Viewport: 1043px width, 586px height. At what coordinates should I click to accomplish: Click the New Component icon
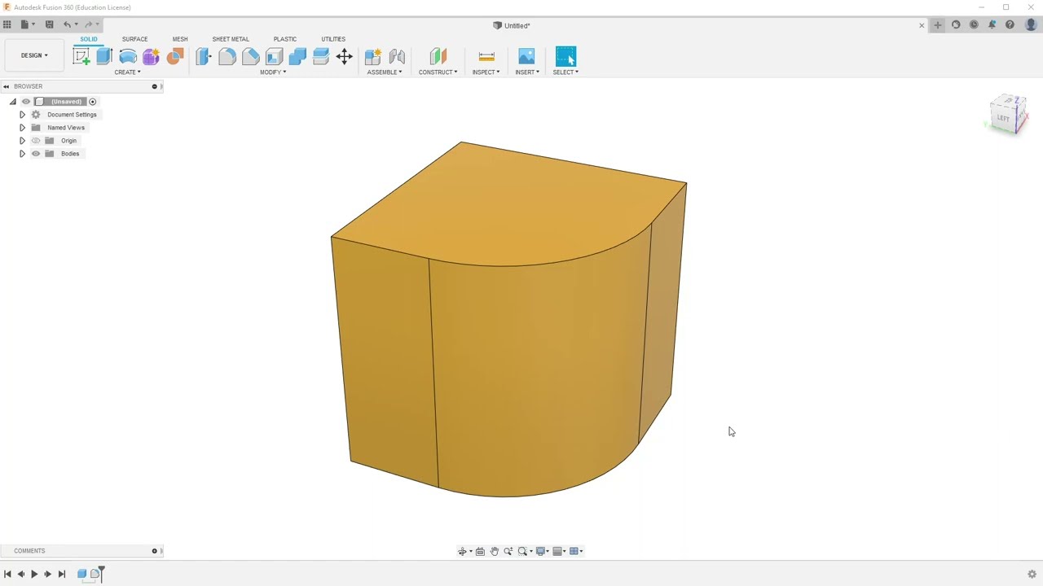tap(373, 56)
